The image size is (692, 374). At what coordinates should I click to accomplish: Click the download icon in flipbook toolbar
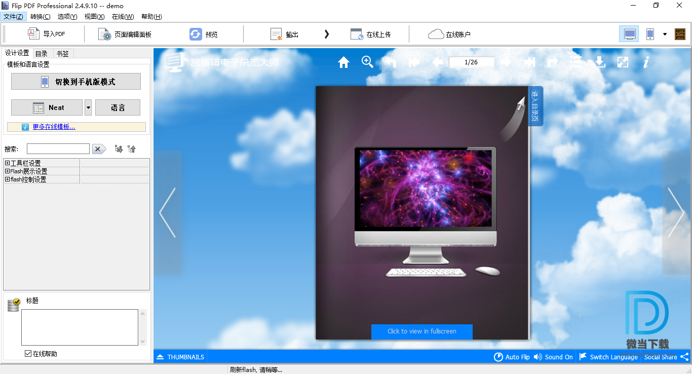click(x=599, y=62)
